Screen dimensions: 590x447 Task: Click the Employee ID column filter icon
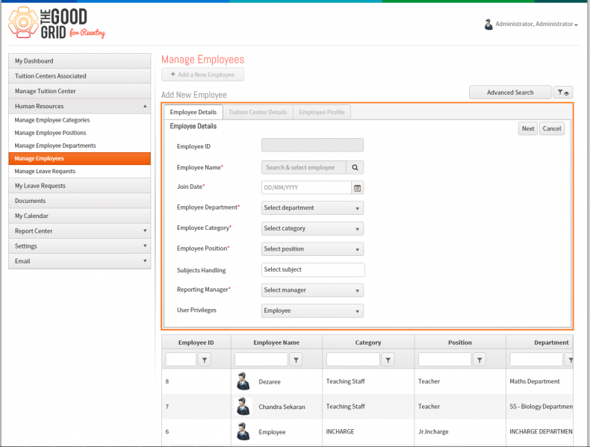205,360
